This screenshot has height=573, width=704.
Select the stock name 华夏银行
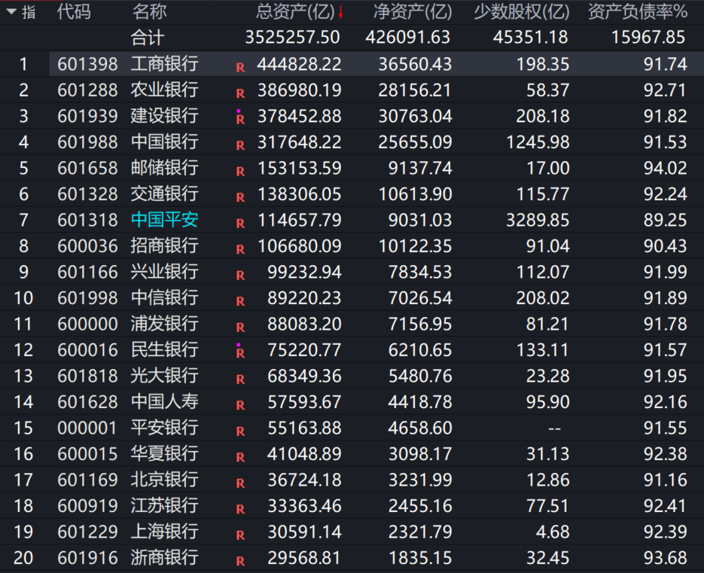click(x=165, y=454)
